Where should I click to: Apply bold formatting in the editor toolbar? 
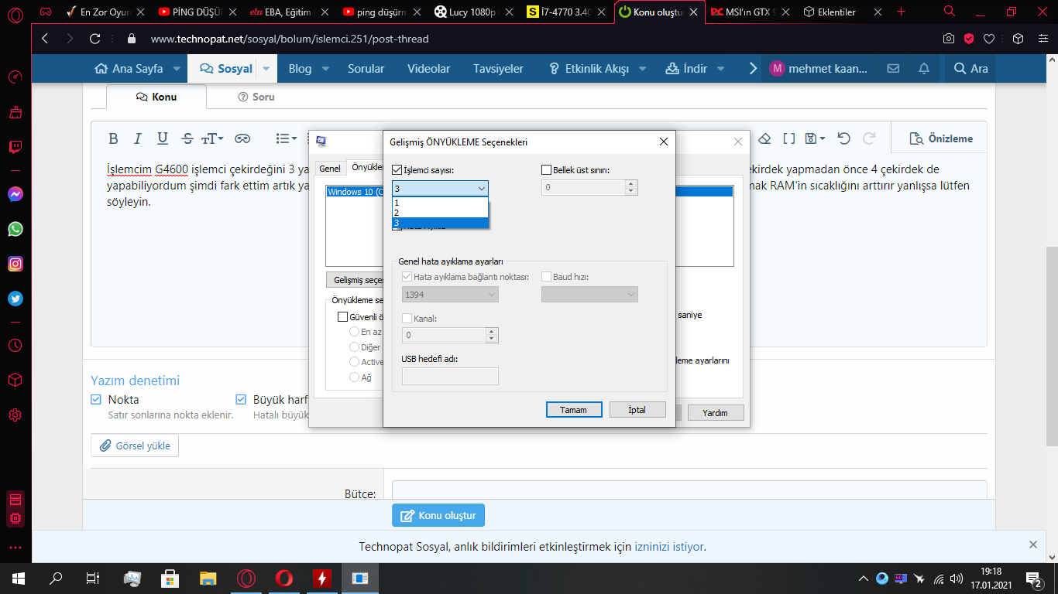coord(113,138)
